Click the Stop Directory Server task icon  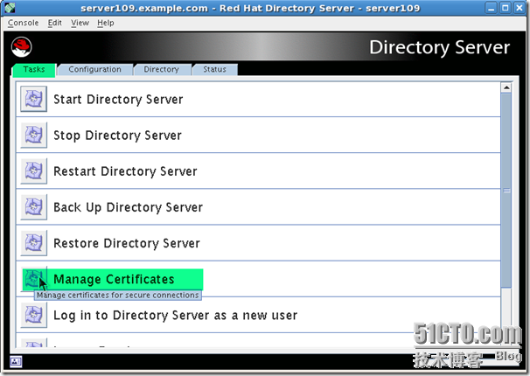pos(33,136)
